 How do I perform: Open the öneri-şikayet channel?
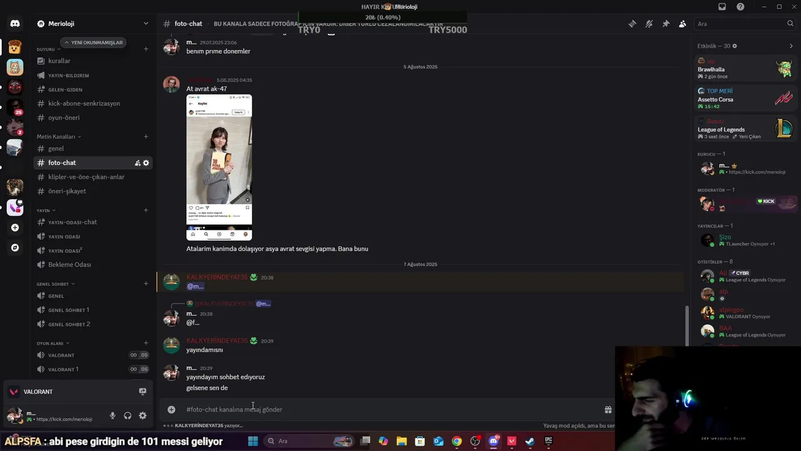pos(93,191)
